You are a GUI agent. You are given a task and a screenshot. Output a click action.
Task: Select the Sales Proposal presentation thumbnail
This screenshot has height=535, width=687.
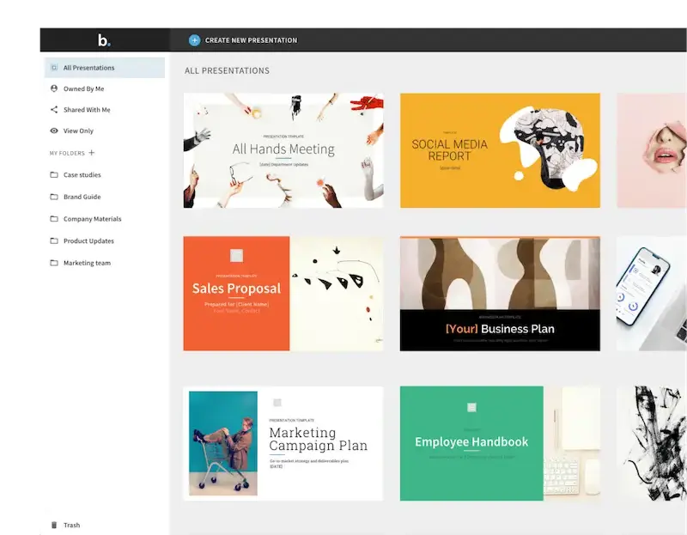(283, 293)
